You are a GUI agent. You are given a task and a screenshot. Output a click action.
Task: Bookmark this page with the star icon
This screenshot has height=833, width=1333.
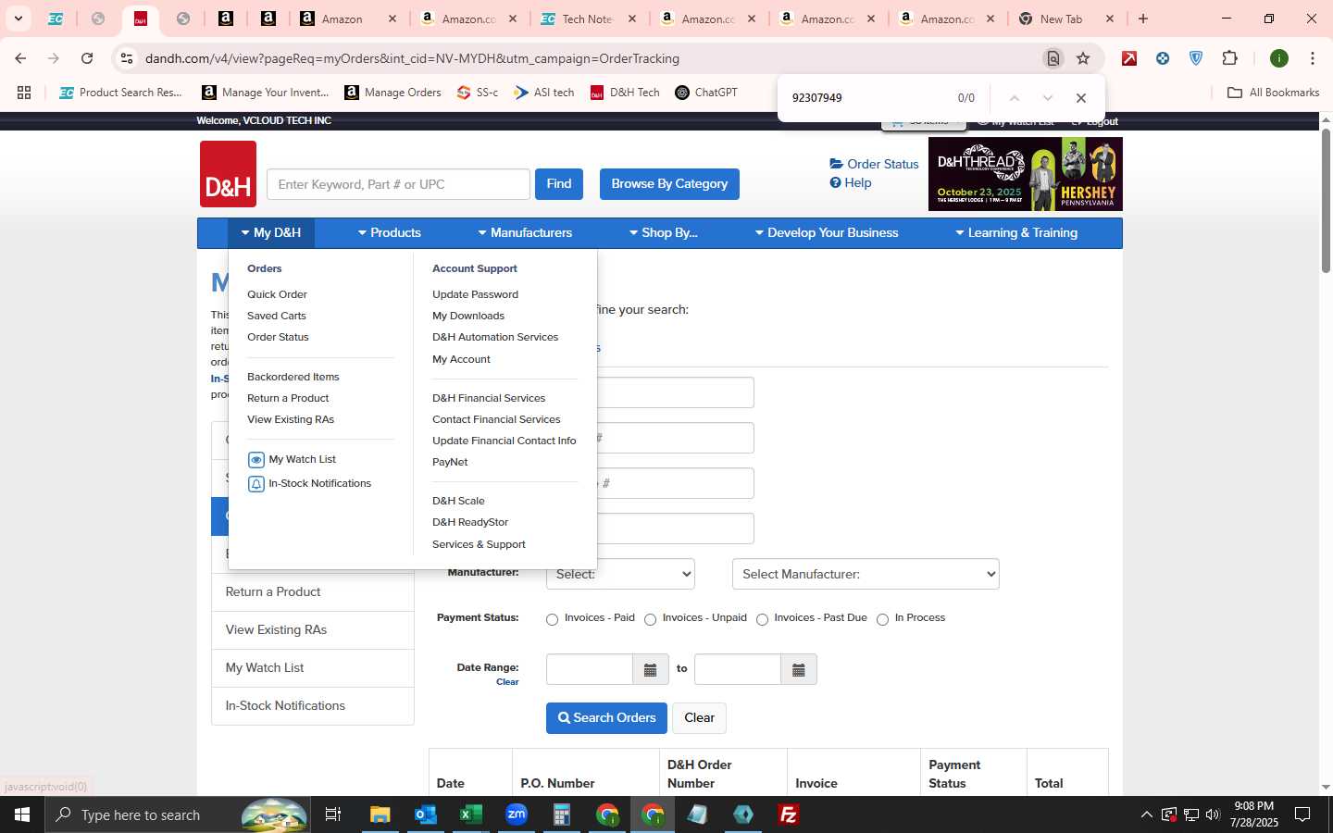coord(1083,58)
